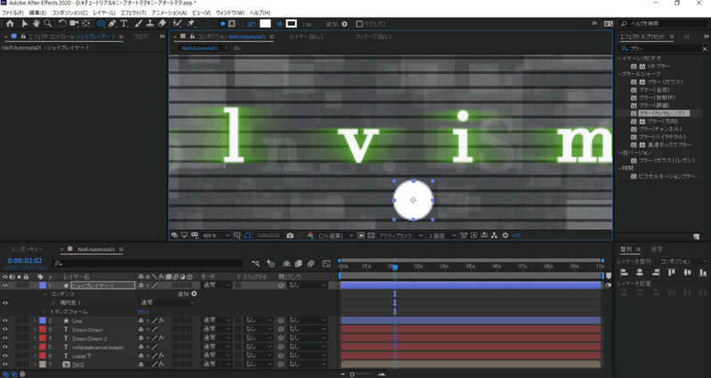Collapse the コンテンツ group
Screen dimensions: 711x378
tap(44, 295)
